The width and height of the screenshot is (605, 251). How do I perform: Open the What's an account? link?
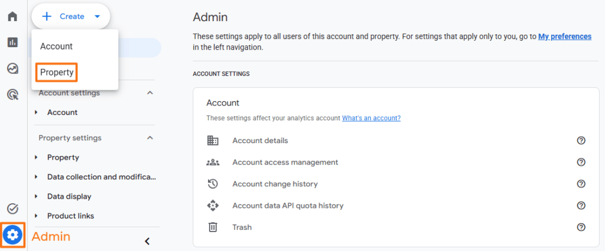371,118
